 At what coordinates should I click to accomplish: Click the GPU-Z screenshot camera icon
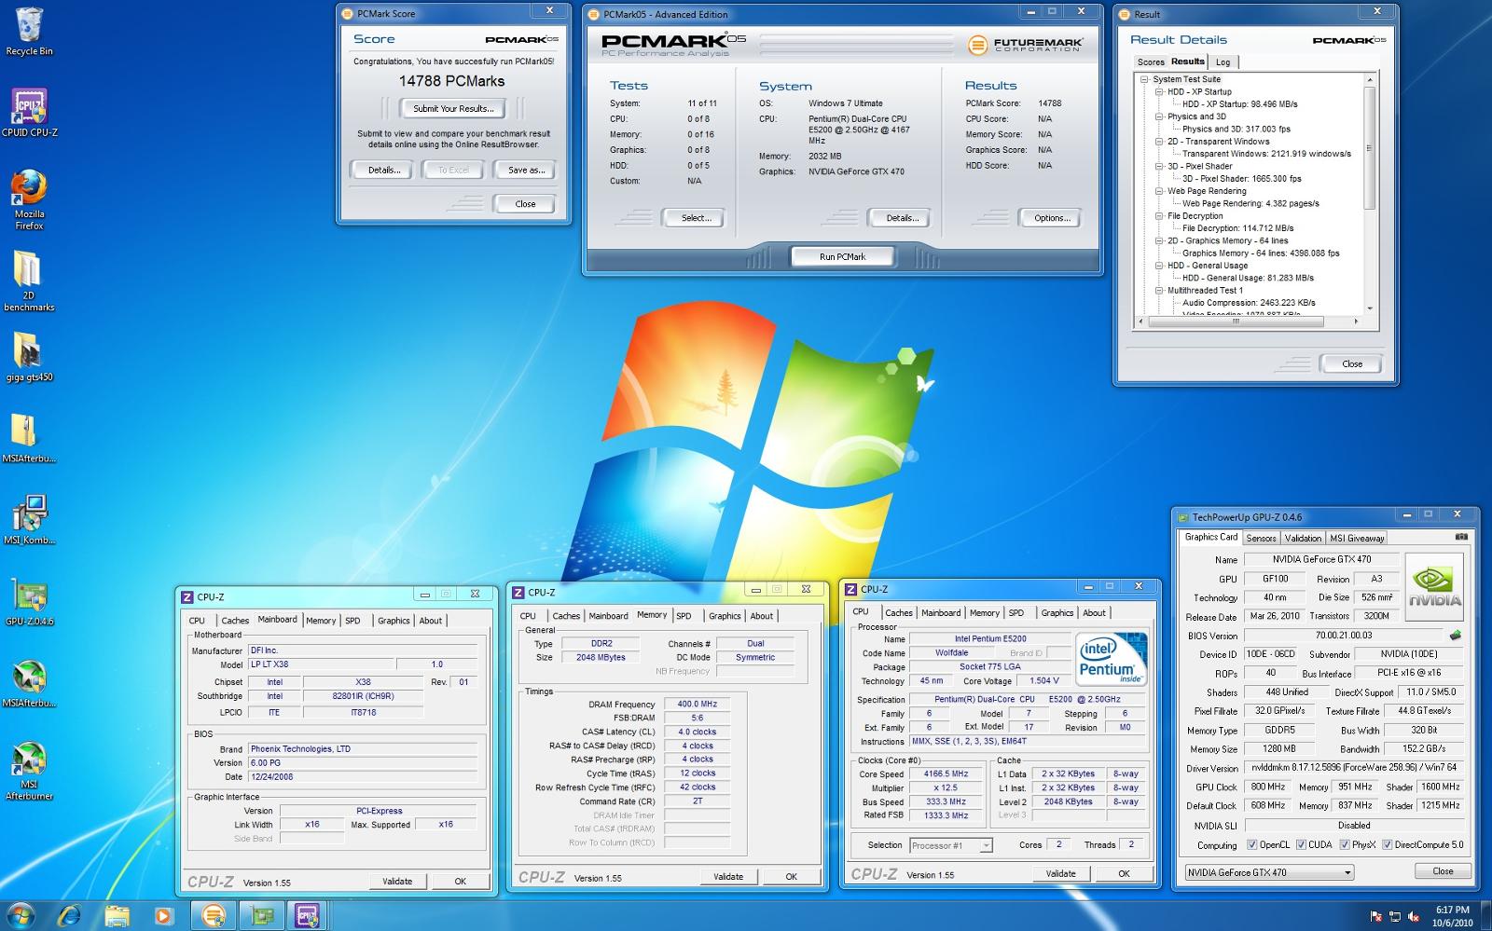click(1461, 537)
